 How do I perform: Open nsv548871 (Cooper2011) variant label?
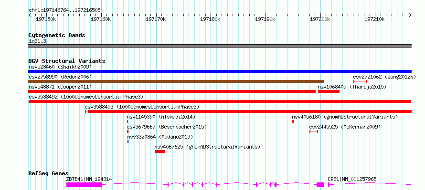[x=60, y=87]
